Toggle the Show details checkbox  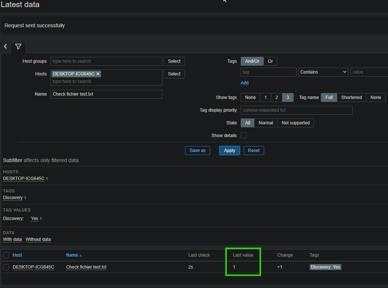(244, 135)
